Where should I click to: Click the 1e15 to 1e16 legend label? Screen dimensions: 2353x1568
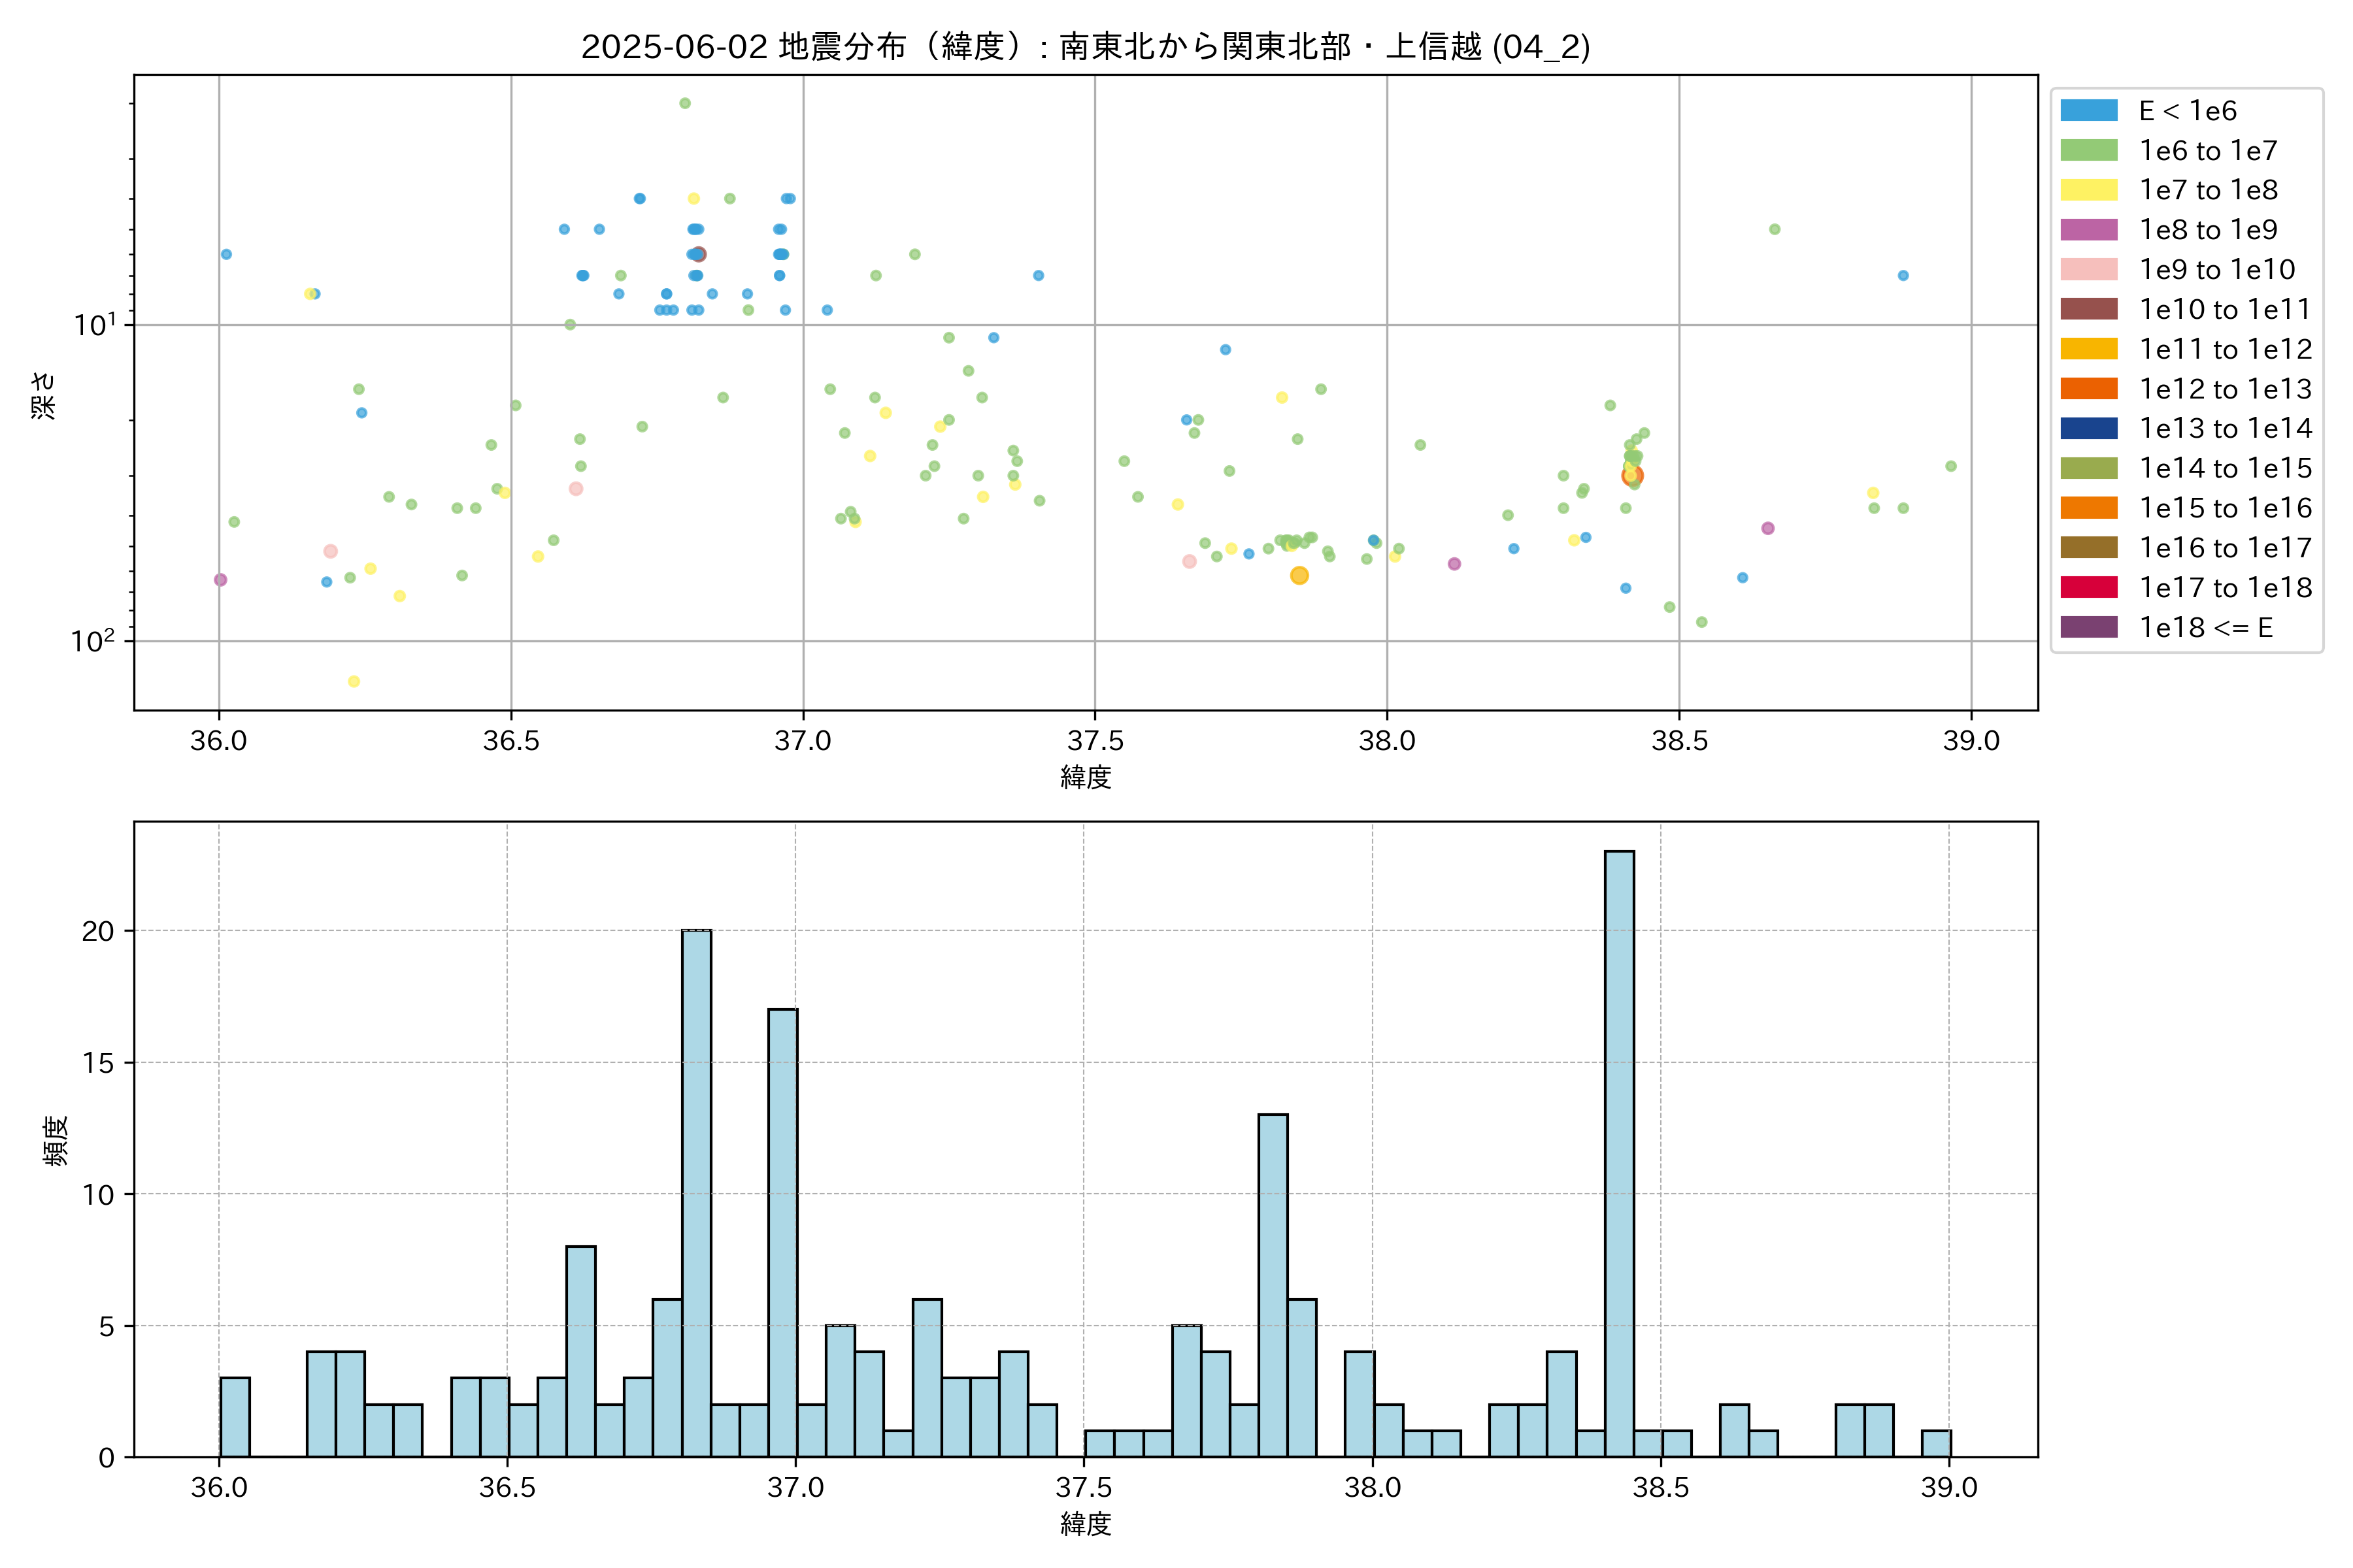click(x=2225, y=508)
